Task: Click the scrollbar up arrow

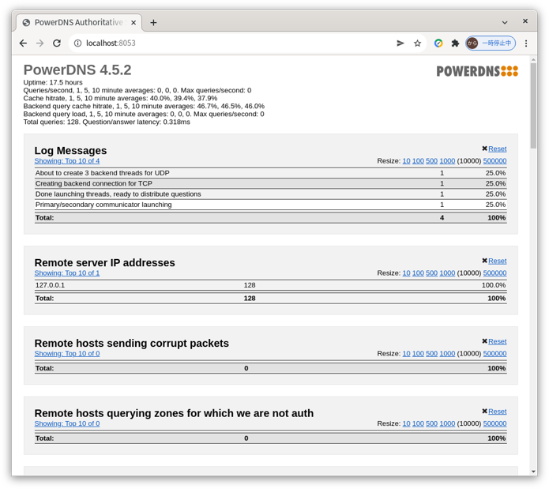Action: coord(533,58)
